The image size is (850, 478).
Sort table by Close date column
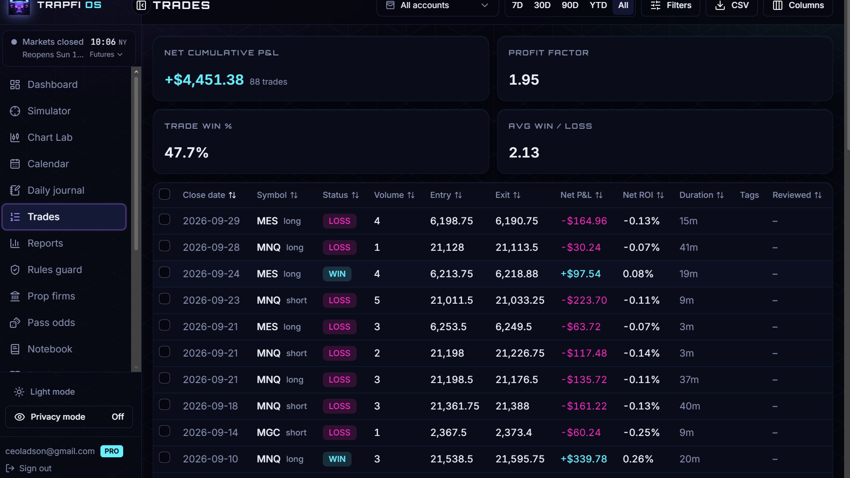click(x=209, y=195)
